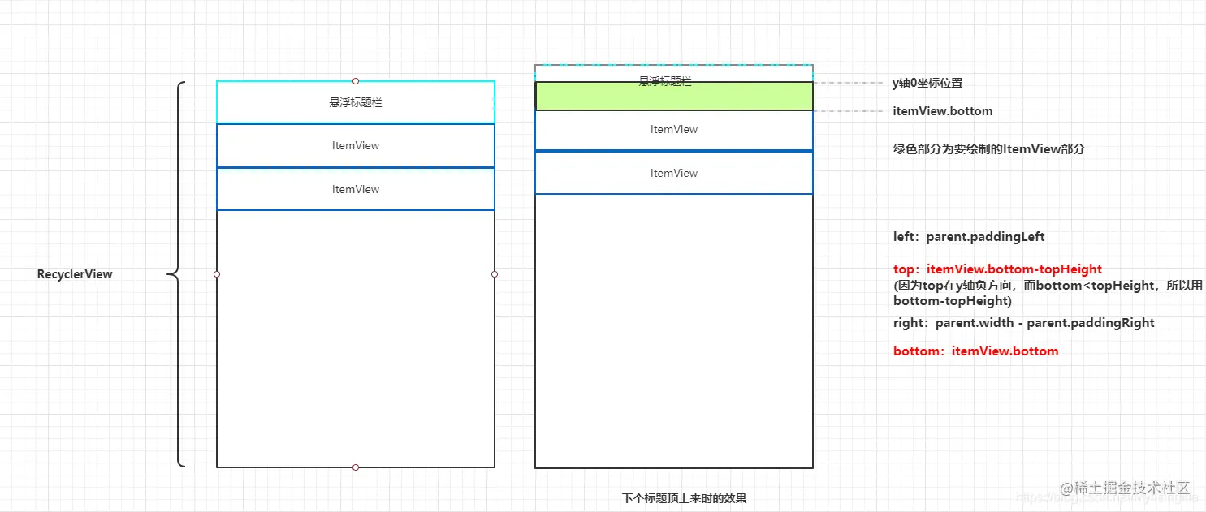Select the 下个标题顶上来时的效果 caption

pos(684,498)
